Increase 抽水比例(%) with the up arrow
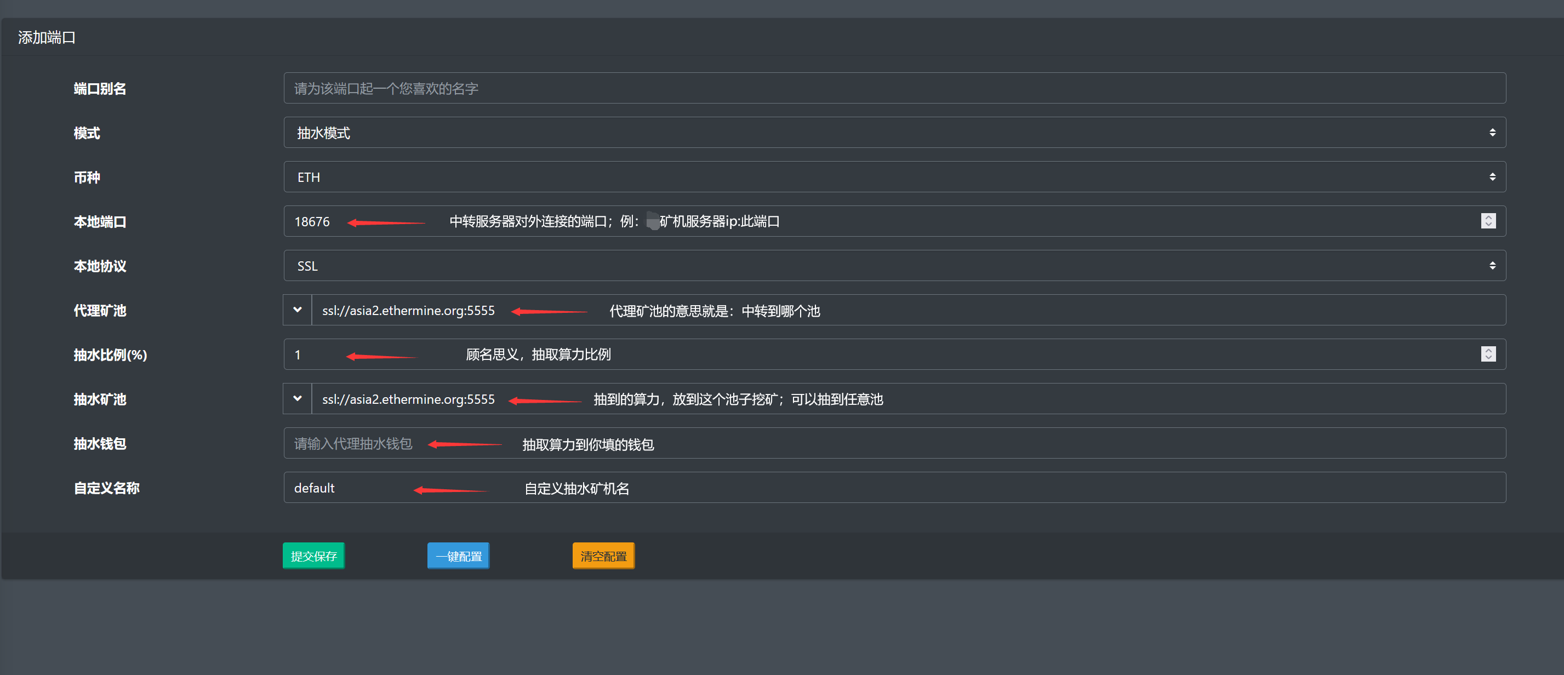This screenshot has width=1564, height=675. point(1488,350)
